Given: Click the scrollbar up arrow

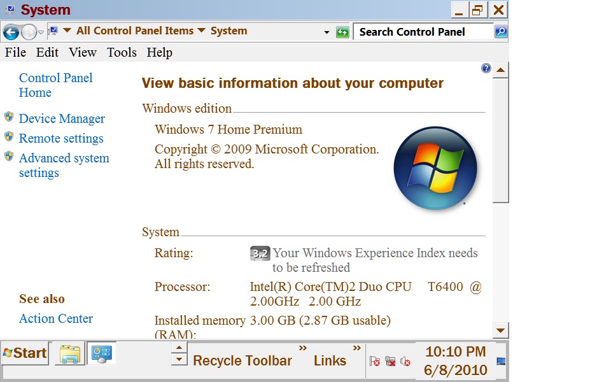Looking at the screenshot, I should pyautogui.click(x=501, y=70).
